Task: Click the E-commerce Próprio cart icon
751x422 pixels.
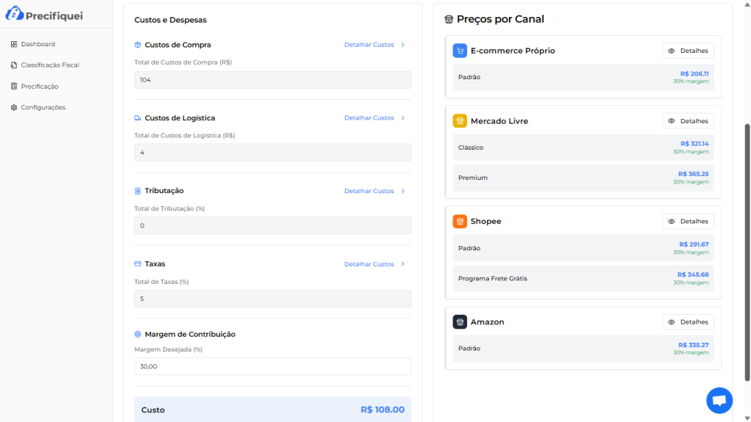Action: (460, 51)
